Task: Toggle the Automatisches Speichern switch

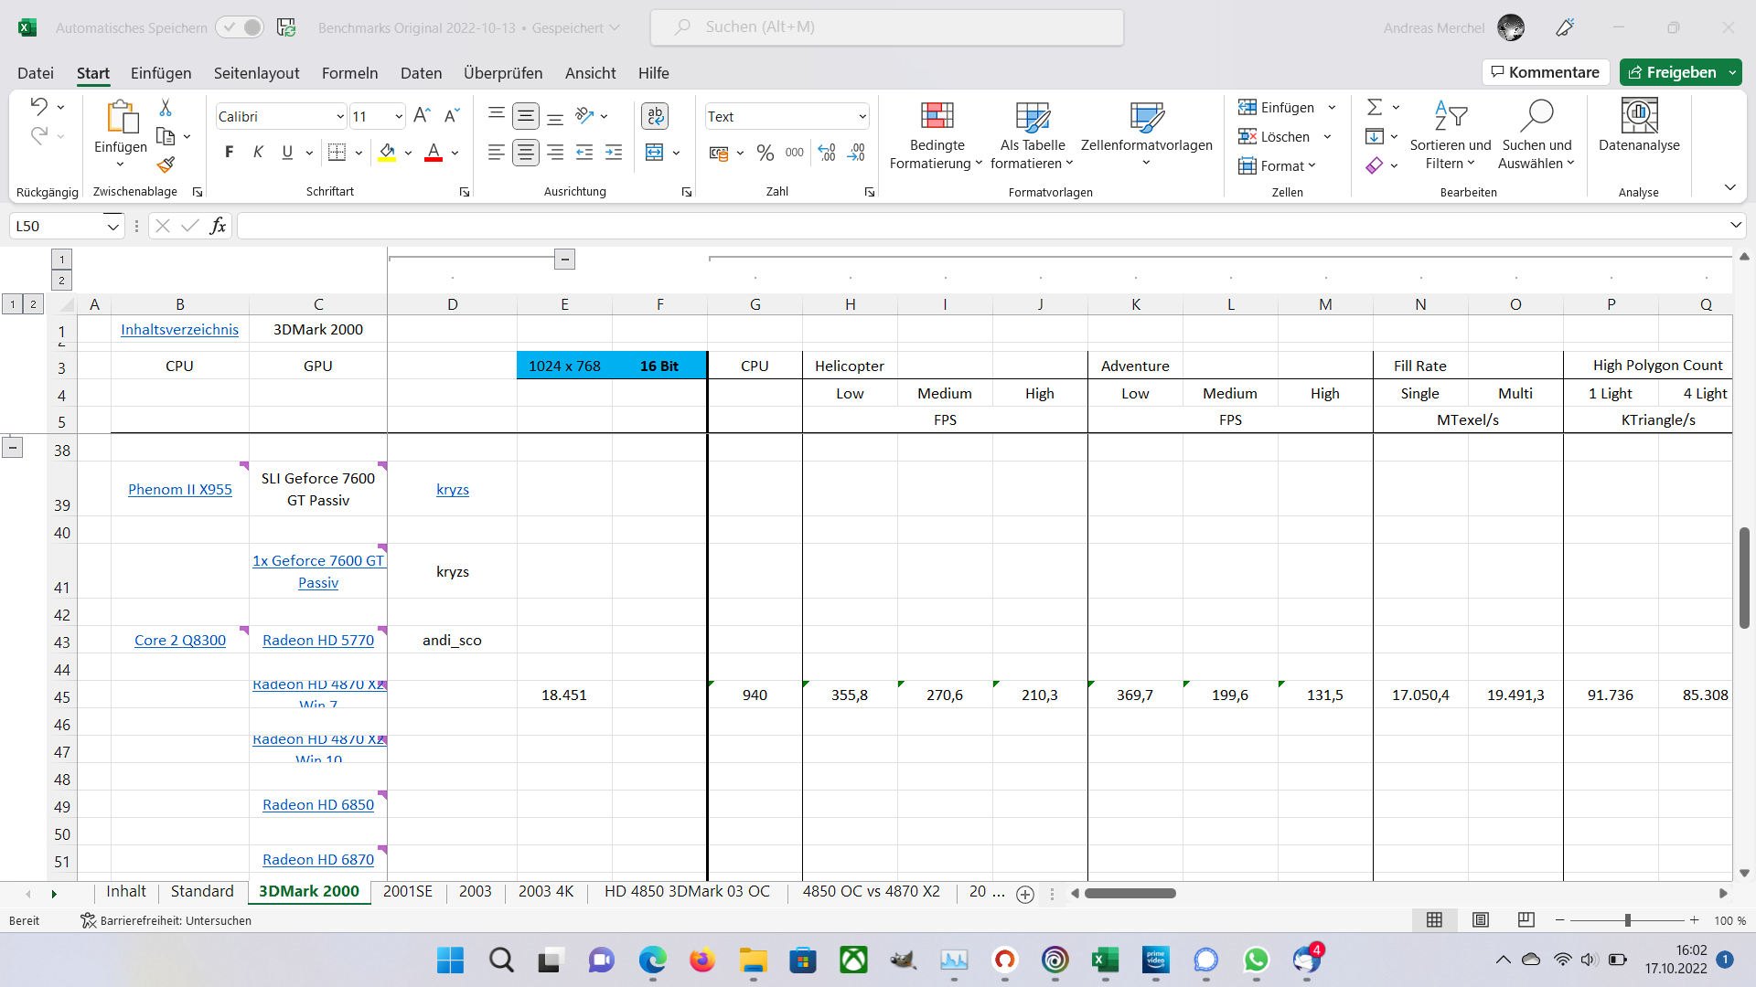Action: pyautogui.click(x=241, y=27)
